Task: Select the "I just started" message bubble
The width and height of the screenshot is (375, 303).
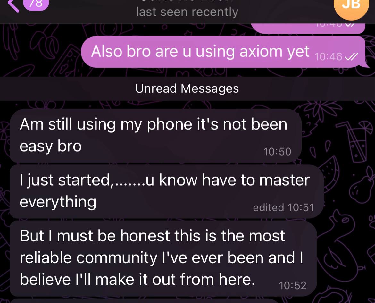Action: coord(167,191)
